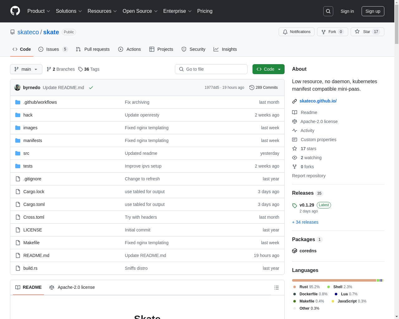Open the green Code dropdown button
Viewport: 399px width, 319px height.
[x=268, y=69]
